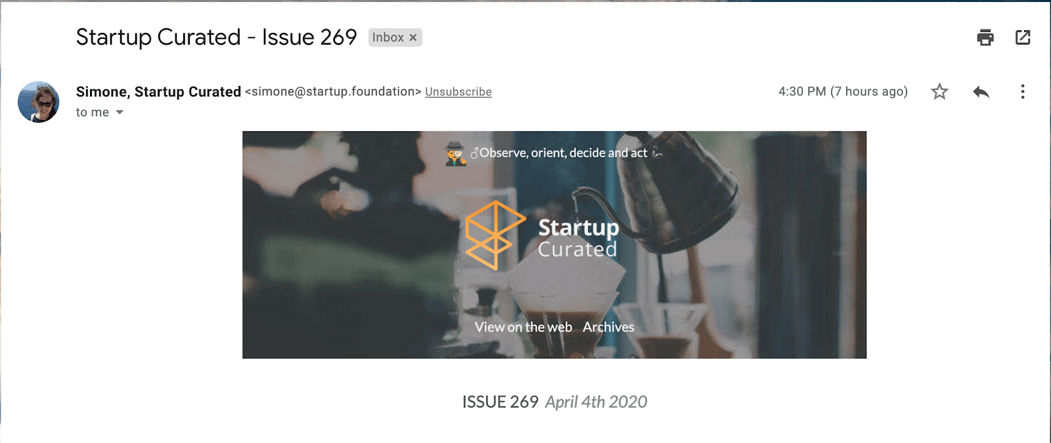Click the simone@startup.foundation email address

(x=333, y=92)
